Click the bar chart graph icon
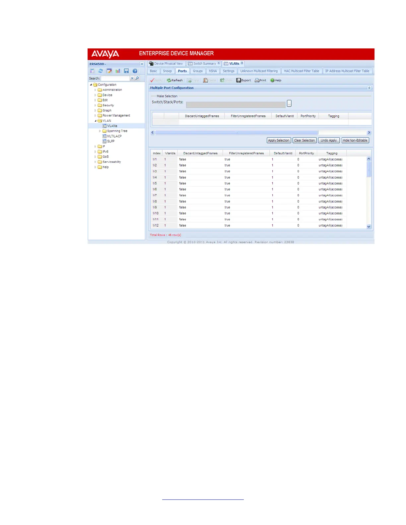 (x=118, y=71)
